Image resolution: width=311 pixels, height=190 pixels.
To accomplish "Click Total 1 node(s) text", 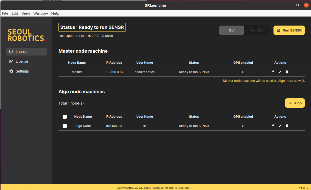I will (71, 103).
